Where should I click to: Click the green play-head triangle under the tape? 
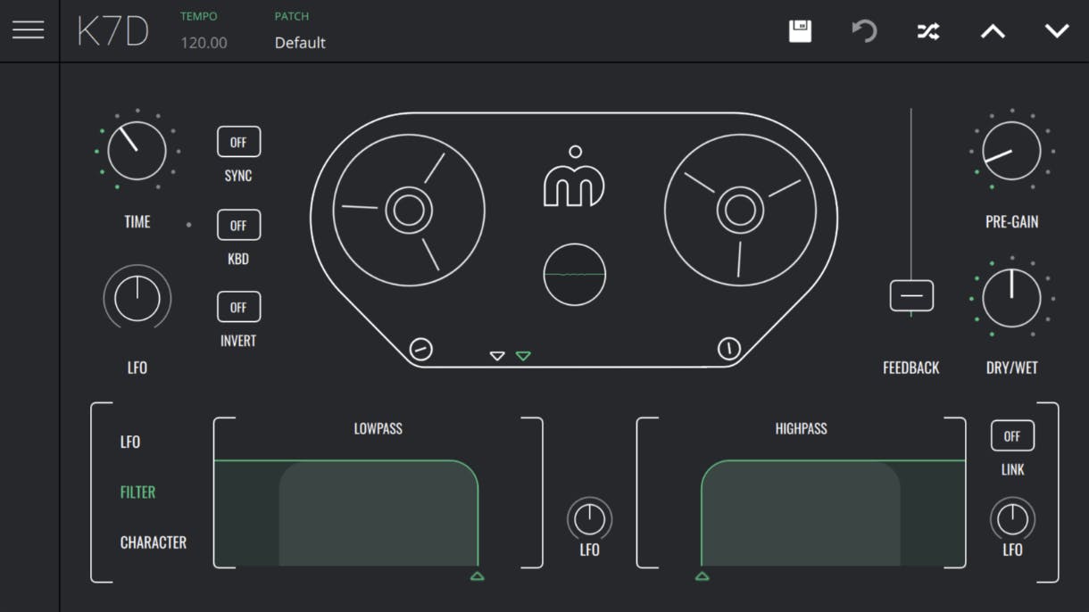[x=523, y=354]
